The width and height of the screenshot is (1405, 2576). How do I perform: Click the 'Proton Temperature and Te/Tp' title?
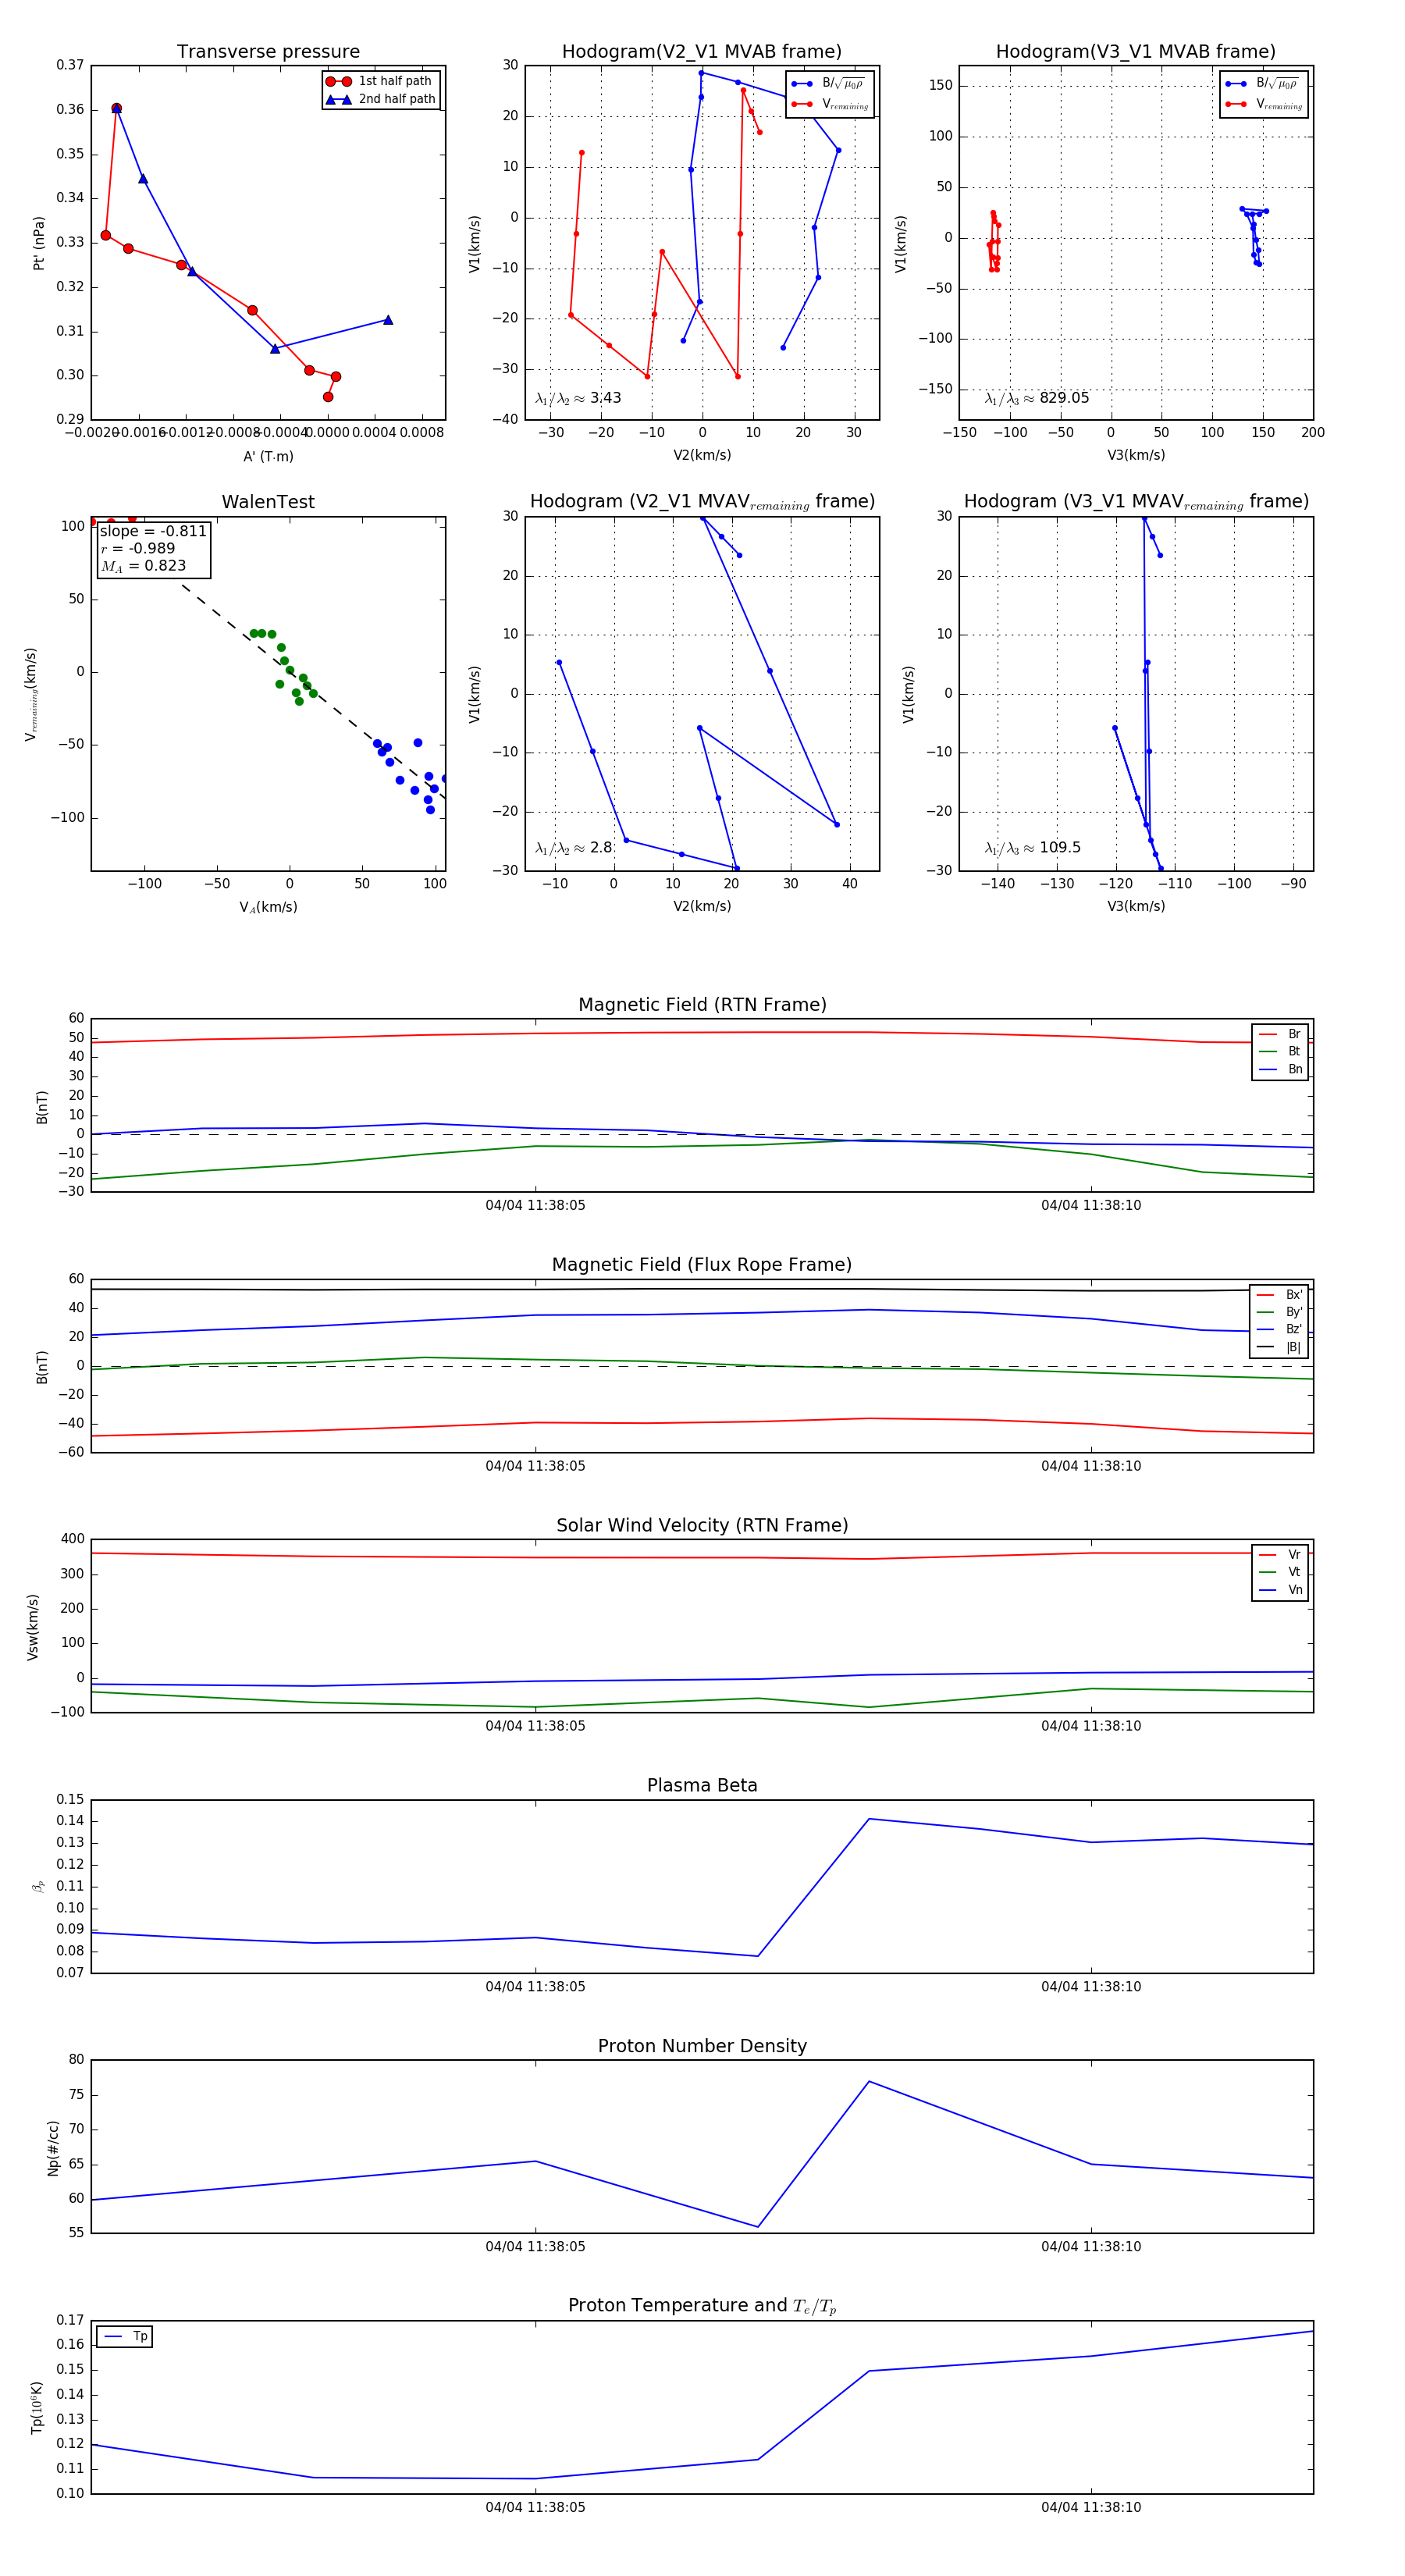[702, 2306]
